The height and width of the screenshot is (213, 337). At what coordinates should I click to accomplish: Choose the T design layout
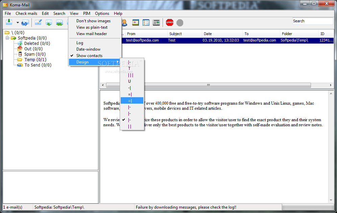[132, 68]
